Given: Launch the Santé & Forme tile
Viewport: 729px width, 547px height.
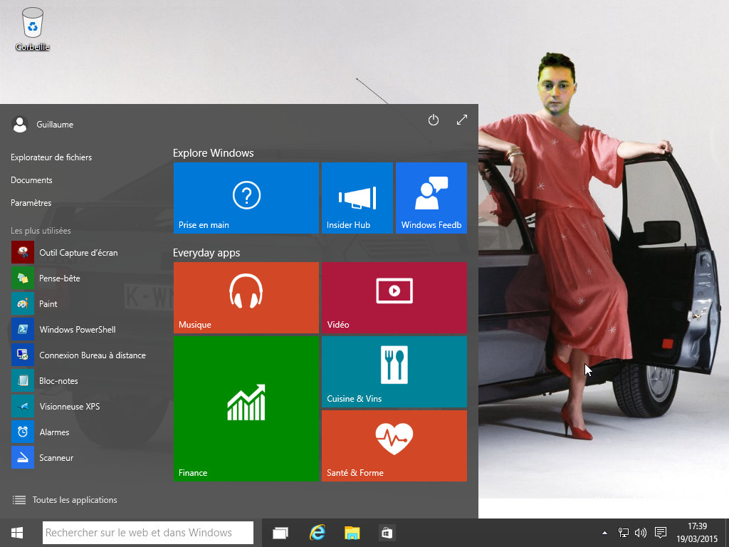Looking at the screenshot, I should (394, 446).
